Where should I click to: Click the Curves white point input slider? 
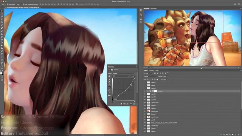[x=134, y=102]
